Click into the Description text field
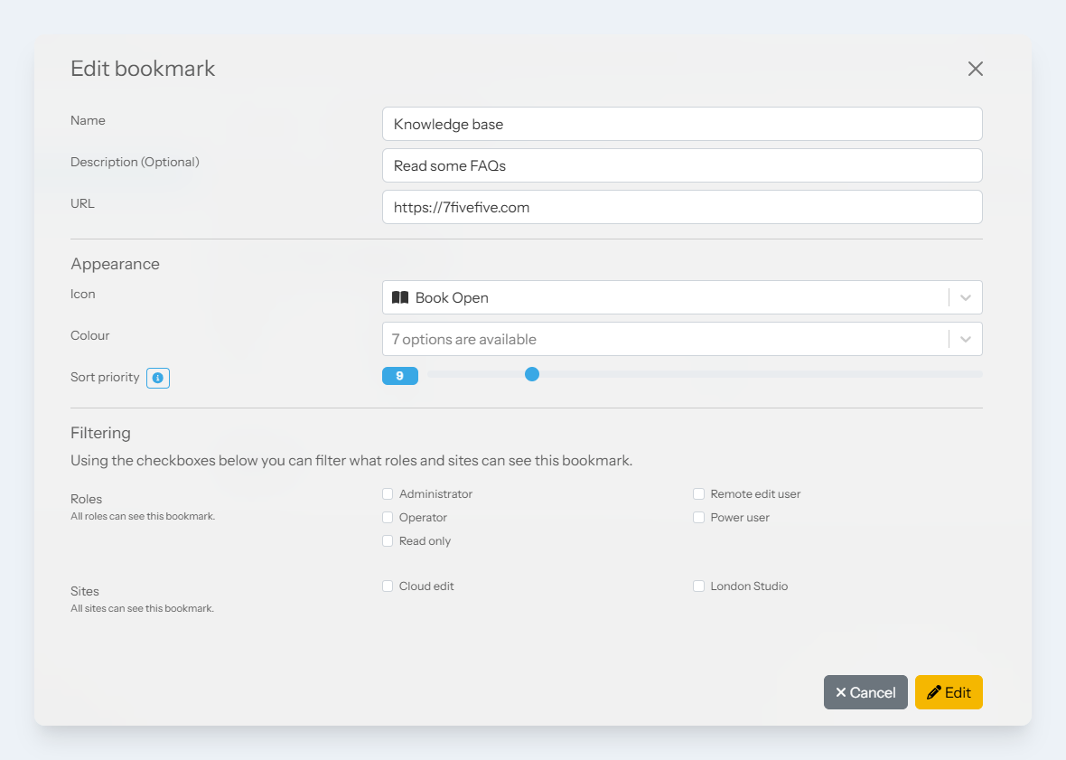Screen dimensions: 1066x760 click(x=682, y=165)
